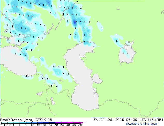The width and height of the screenshot is (164, 126).
Task: Click the above-50 mm legend arrow tip
Action: click(x=82, y=123)
